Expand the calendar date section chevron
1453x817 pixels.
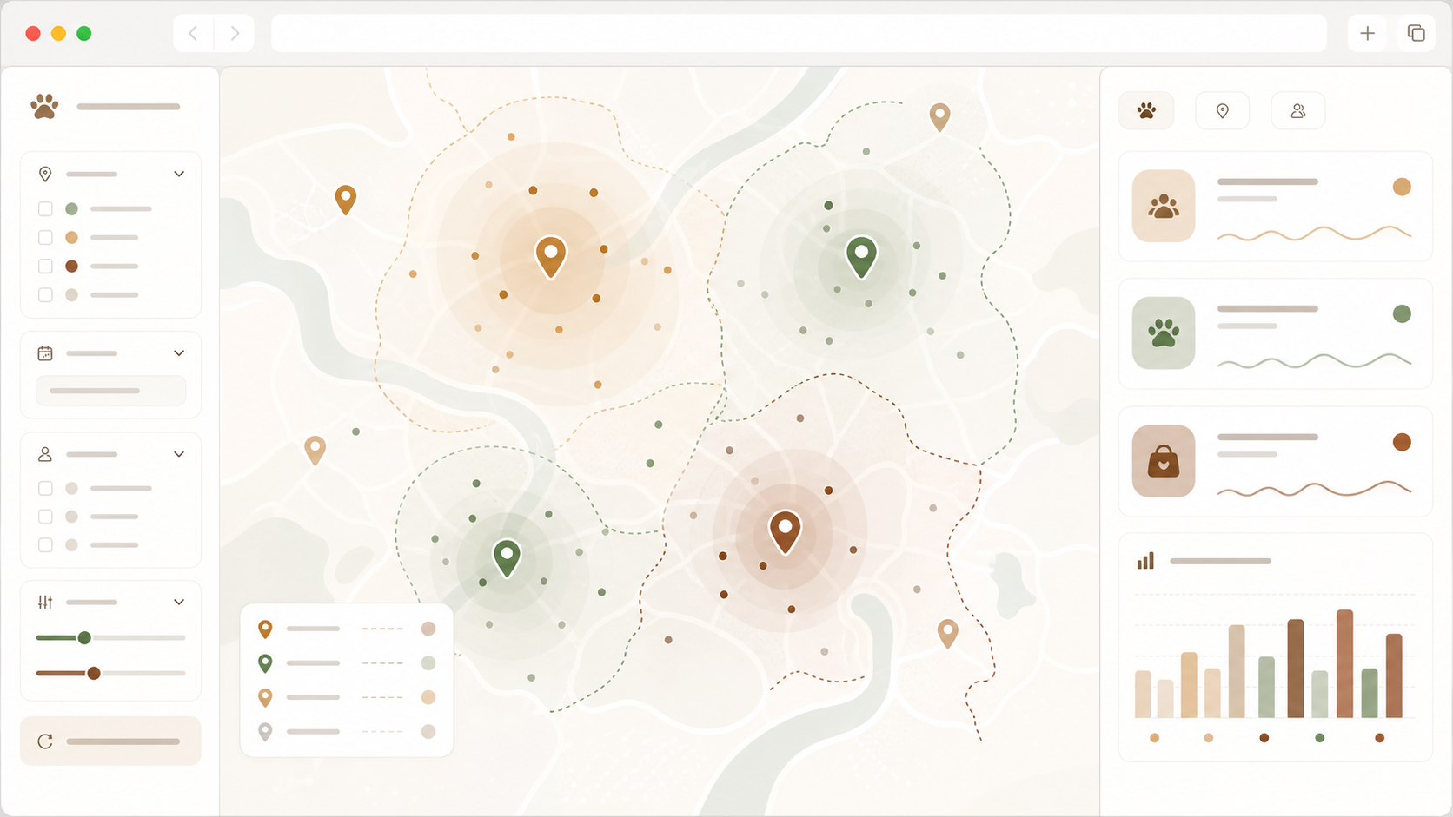click(x=179, y=352)
